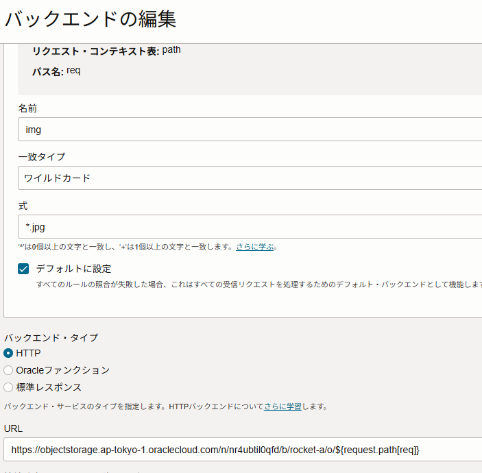Screen dimensions: 482x473
Task: Open the さらに学ぶ link under 式
Action: [x=256, y=247]
